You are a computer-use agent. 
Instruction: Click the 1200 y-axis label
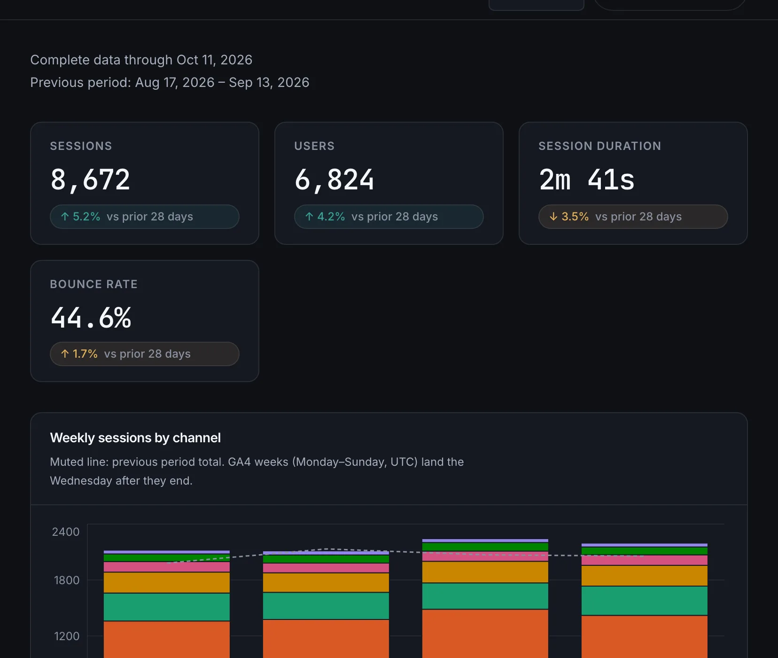pyautogui.click(x=67, y=636)
